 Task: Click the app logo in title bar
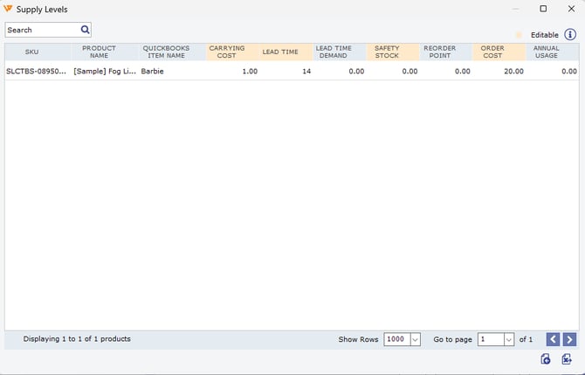pyautogui.click(x=8, y=9)
